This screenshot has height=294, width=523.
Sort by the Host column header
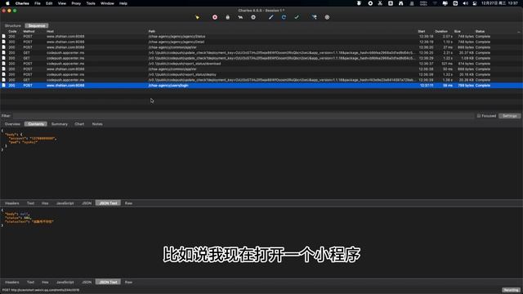50,31
